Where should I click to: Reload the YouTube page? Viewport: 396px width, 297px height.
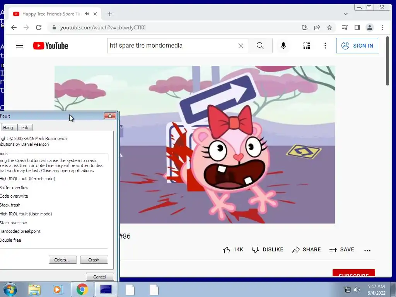[x=39, y=27]
